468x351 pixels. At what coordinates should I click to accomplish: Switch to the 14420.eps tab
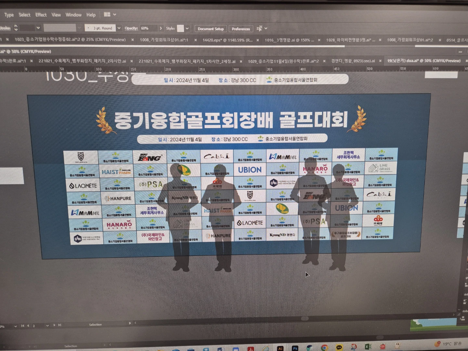point(227,40)
